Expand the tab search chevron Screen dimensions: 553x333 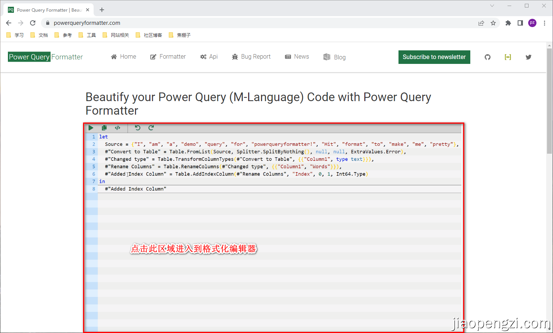coord(492,6)
